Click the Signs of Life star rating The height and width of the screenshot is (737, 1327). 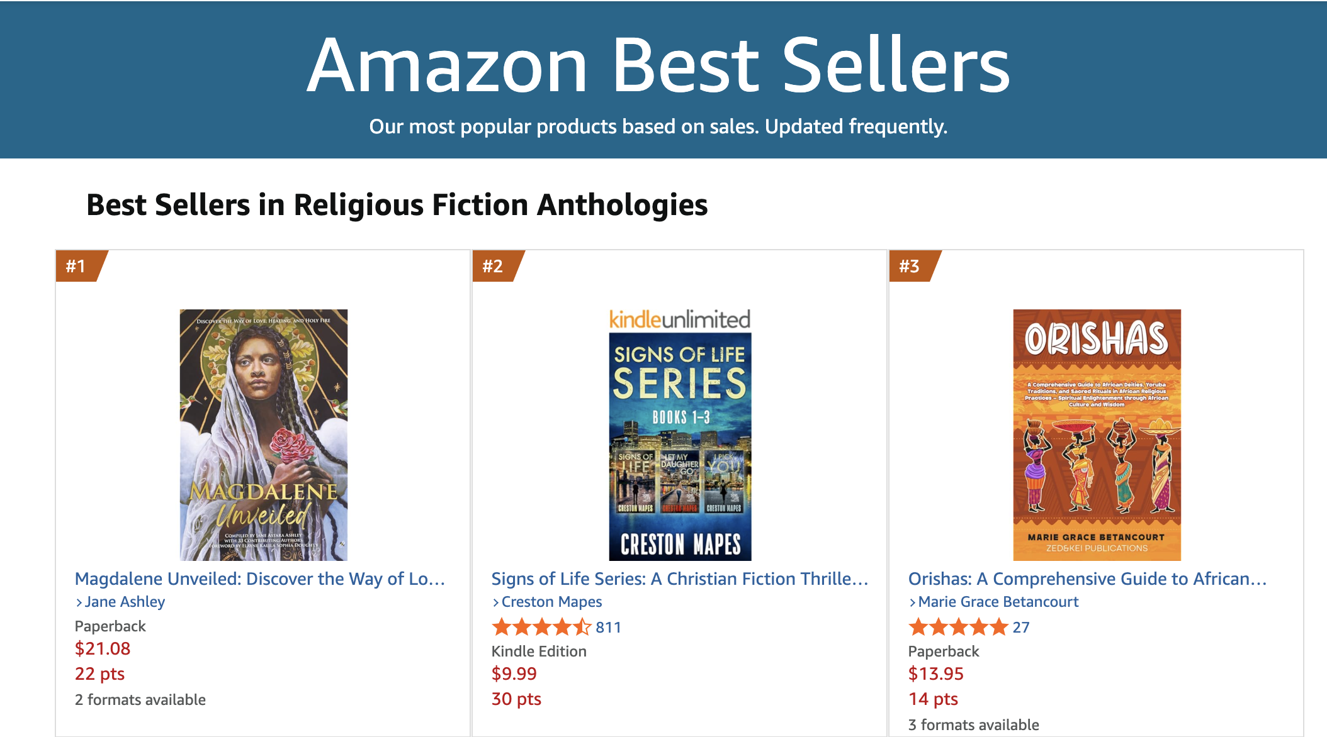(541, 627)
